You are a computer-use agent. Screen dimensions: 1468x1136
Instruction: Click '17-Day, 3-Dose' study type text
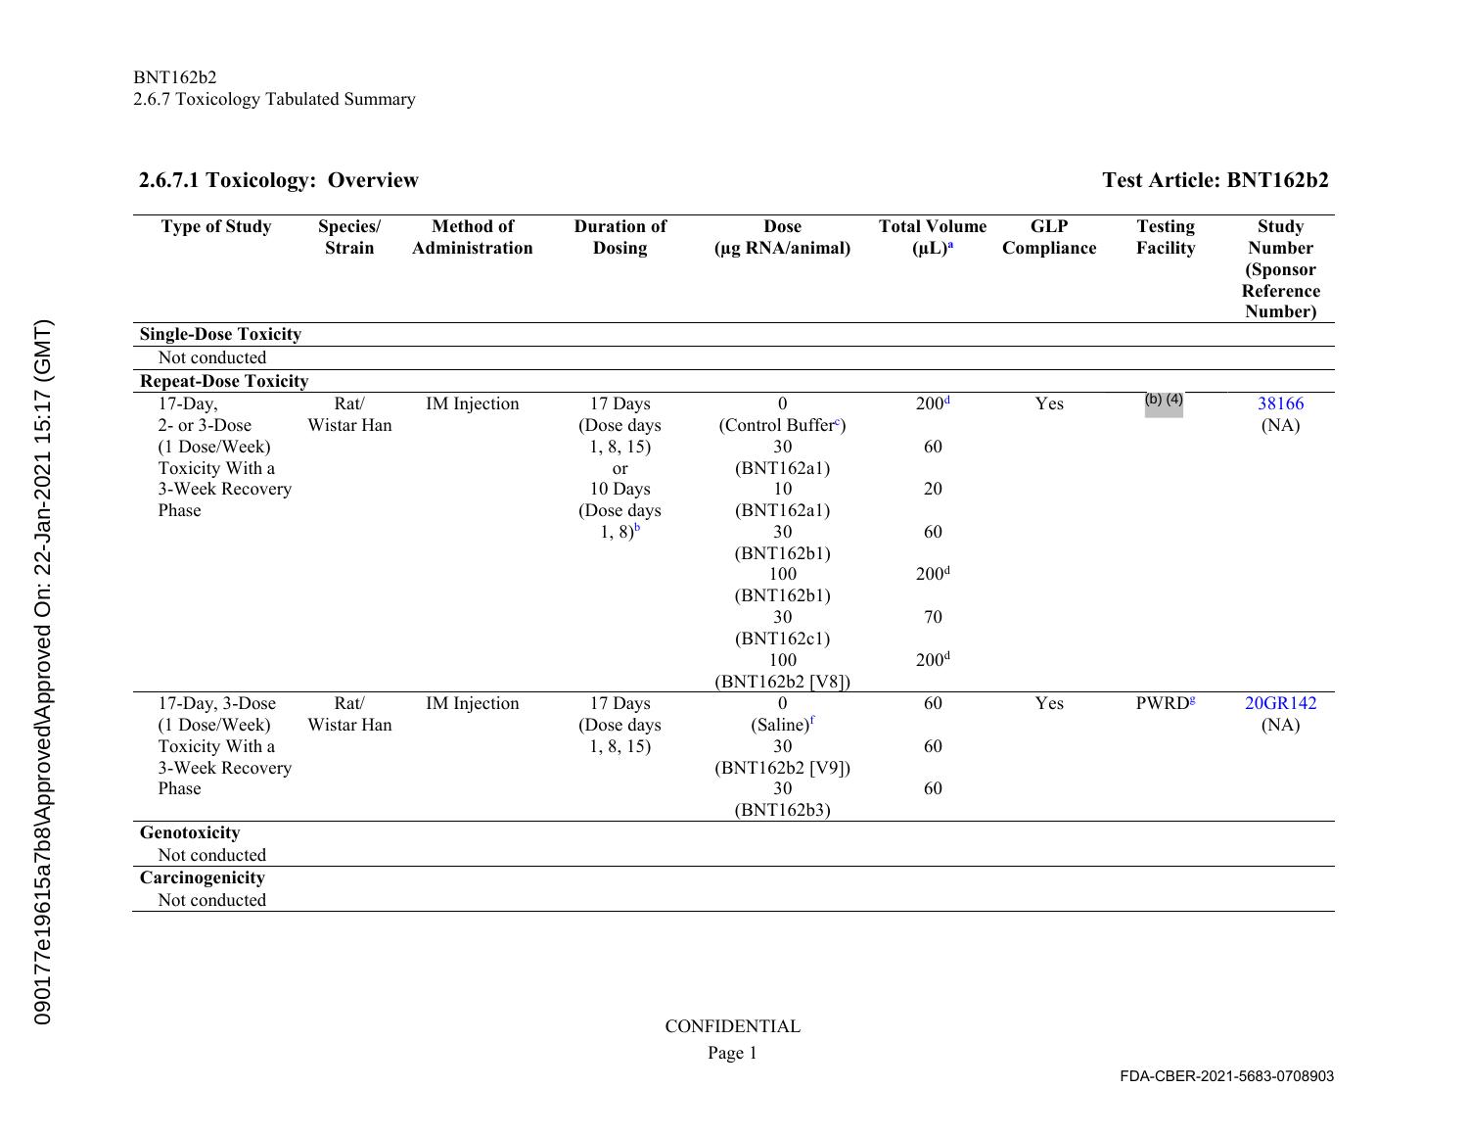[217, 703]
